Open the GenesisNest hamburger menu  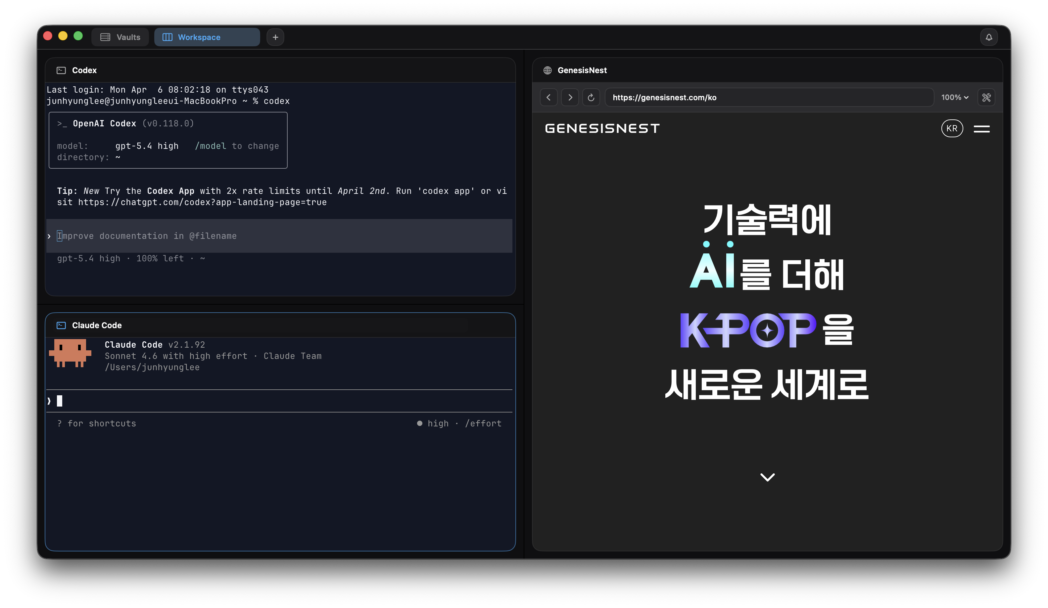point(981,129)
